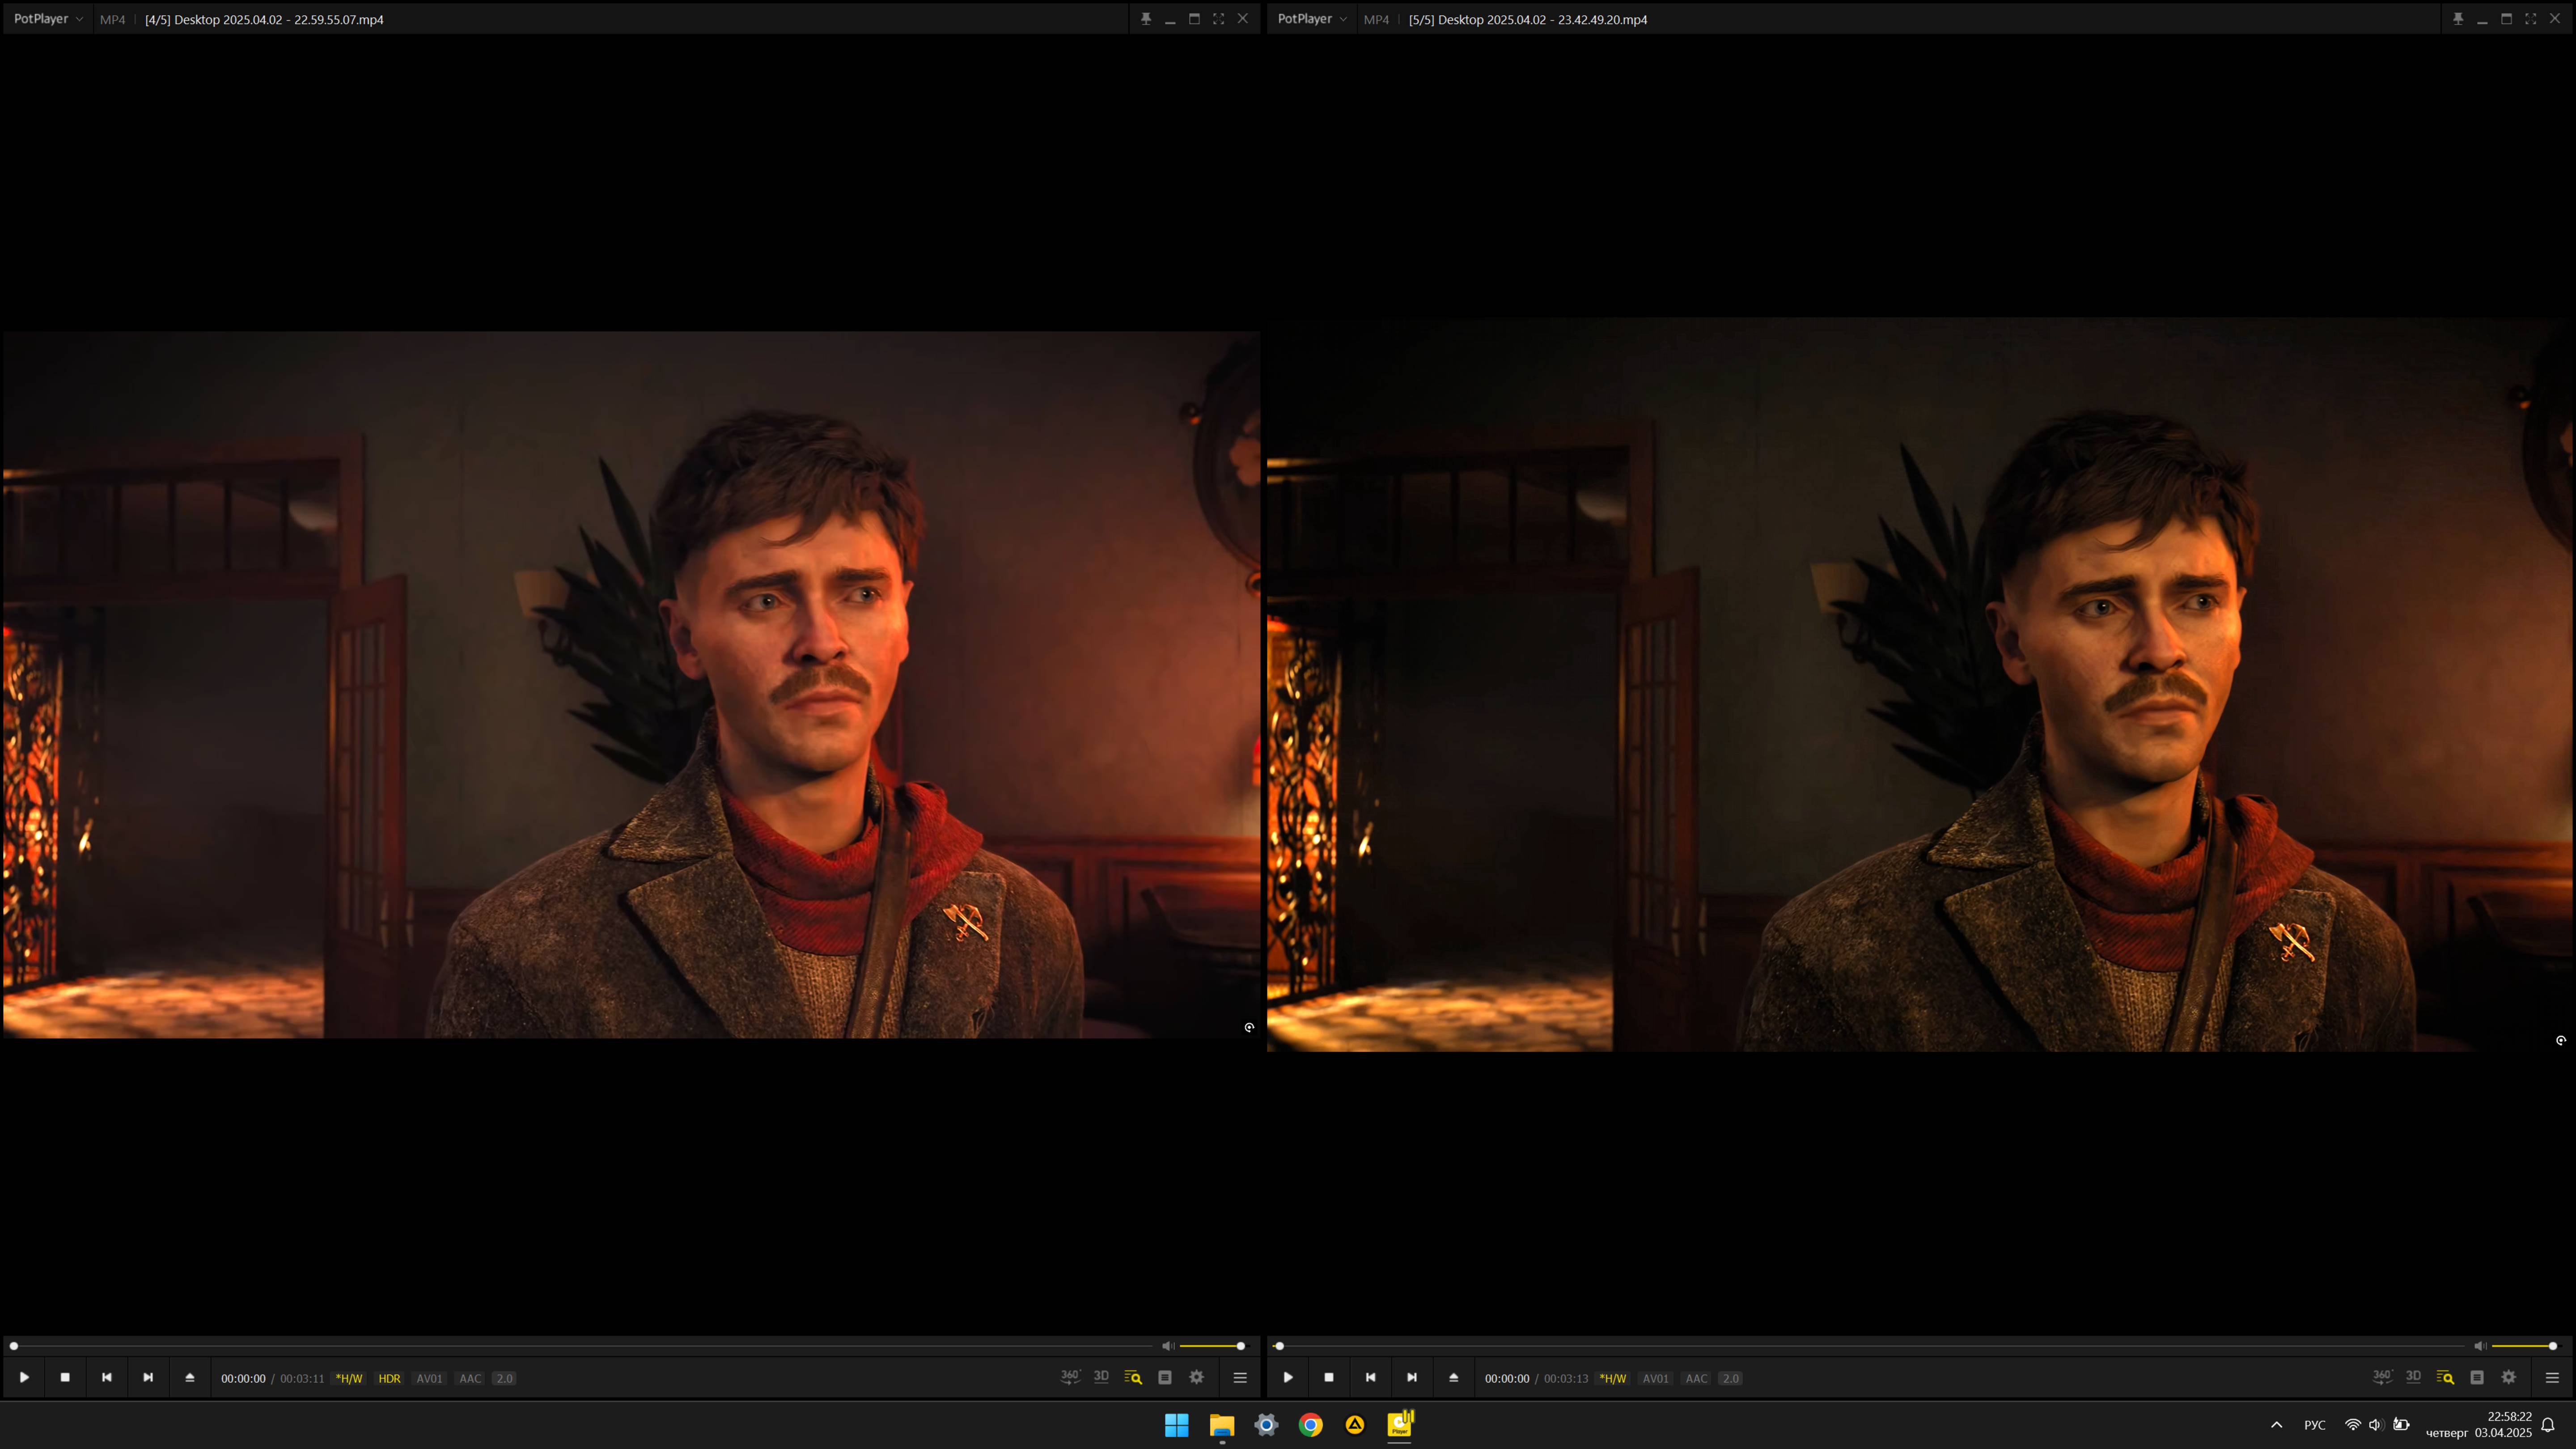Expand the PotPlayer menu chevron, right window
This screenshot has width=2576, height=1449.
(x=1343, y=18)
